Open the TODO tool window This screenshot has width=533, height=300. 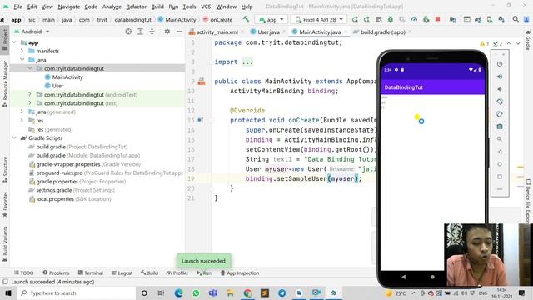click(24, 272)
